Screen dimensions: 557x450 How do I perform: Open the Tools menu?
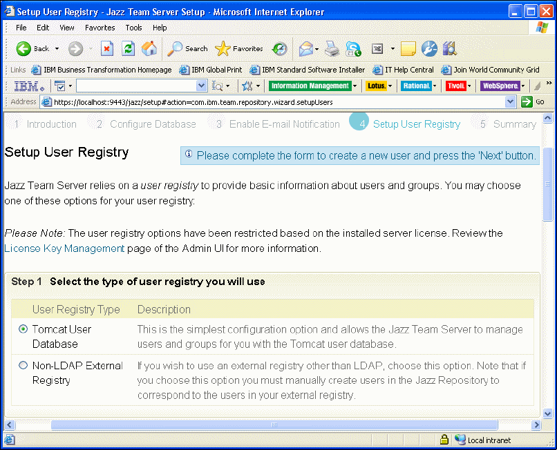tap(133, 28)
